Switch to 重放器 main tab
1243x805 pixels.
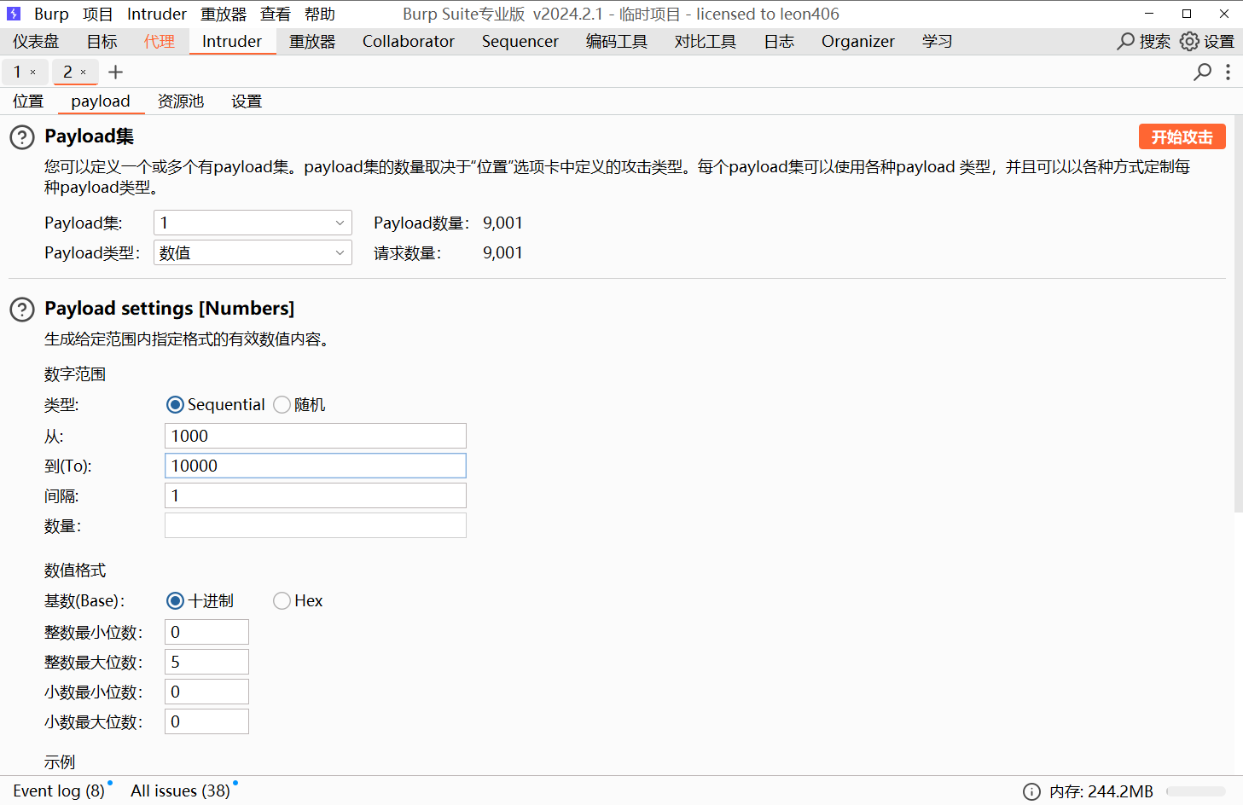click(312, 41)
